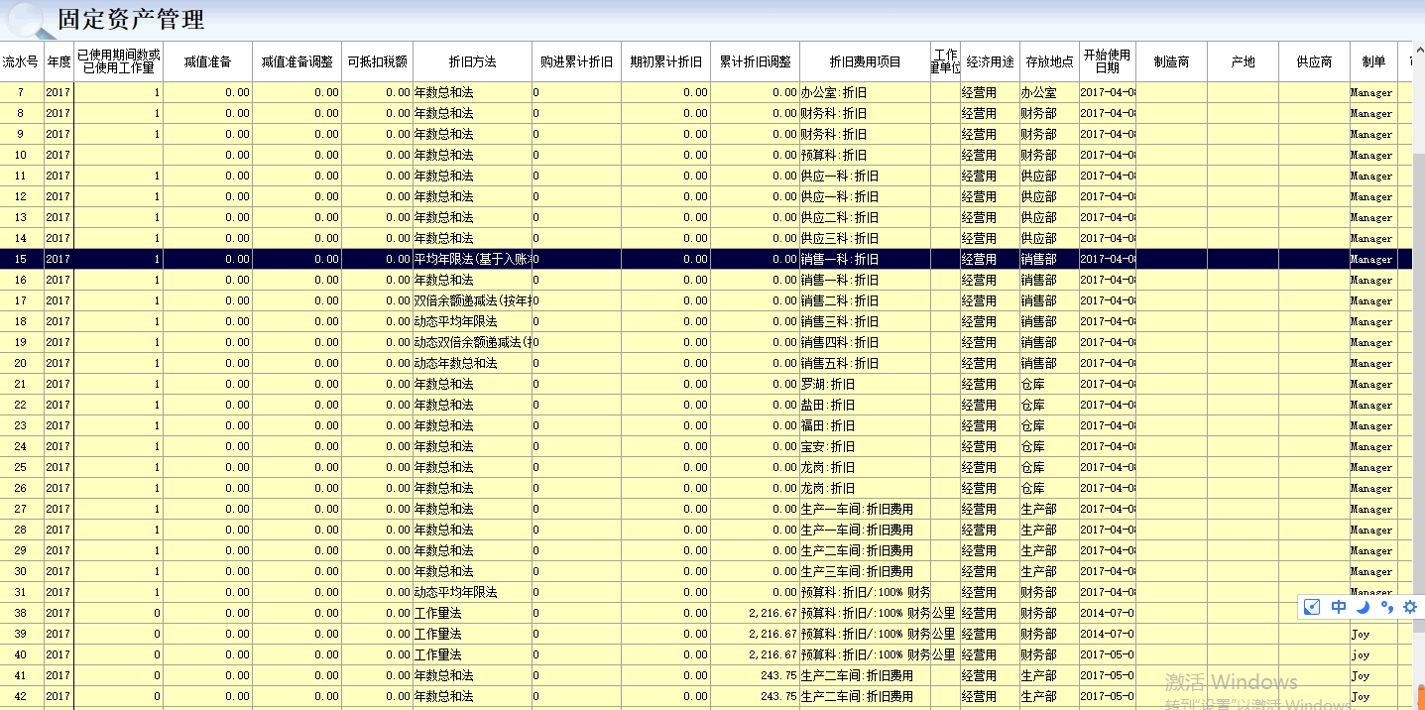
Task: Click the 双倍余额递减法 cell in row 17
Action: coord(472,300)
